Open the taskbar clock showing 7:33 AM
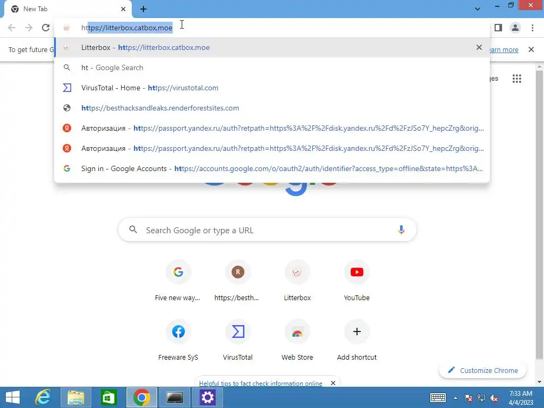The image size is (544, 408). click(x=521, y=397)
